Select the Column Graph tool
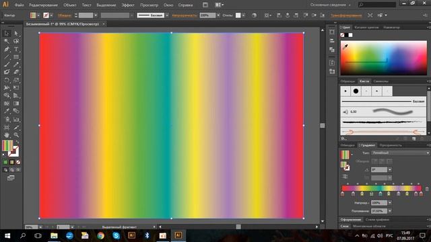 pos(16,120)
